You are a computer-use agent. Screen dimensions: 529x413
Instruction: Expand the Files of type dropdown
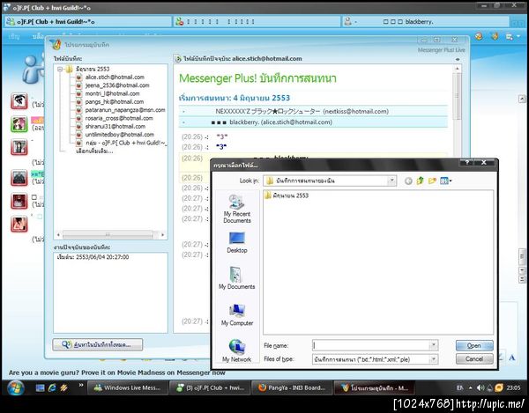click(x=434, y=359)
